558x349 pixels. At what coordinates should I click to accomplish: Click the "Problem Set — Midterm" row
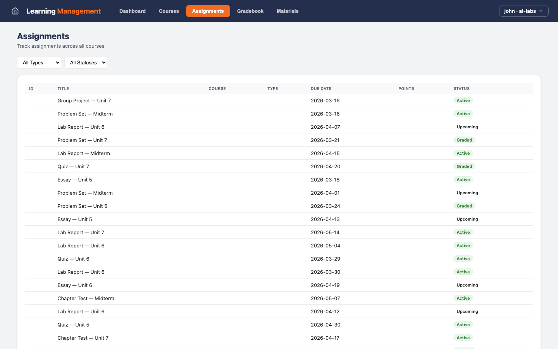click(85, 114)
